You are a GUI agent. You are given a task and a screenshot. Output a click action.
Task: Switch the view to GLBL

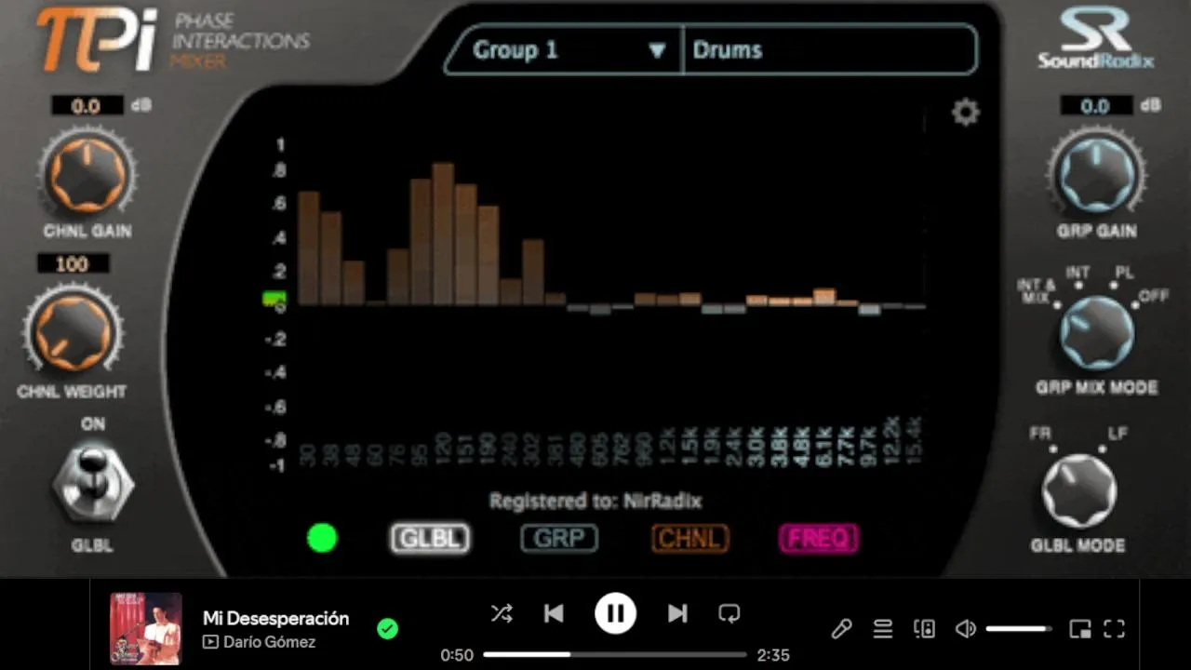point(430,538)
